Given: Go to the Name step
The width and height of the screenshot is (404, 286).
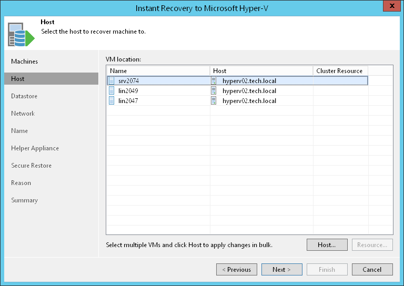Looking at the screenshot, I should tap(19, 131).
